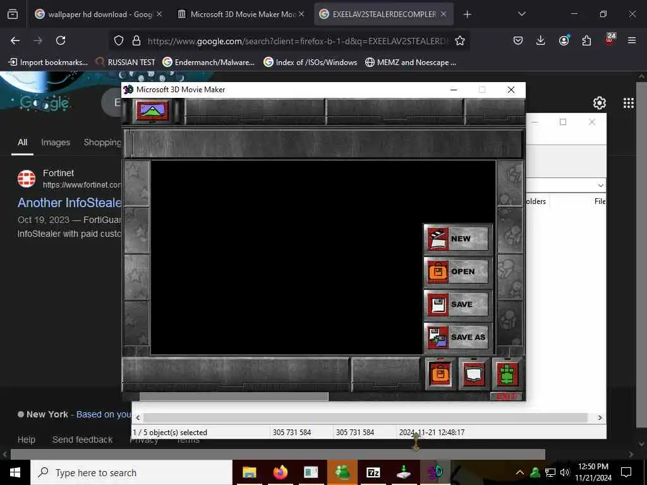Open the Another InfoStealer search result link
This screenshot has height=485, width=647.
point(70,203)
